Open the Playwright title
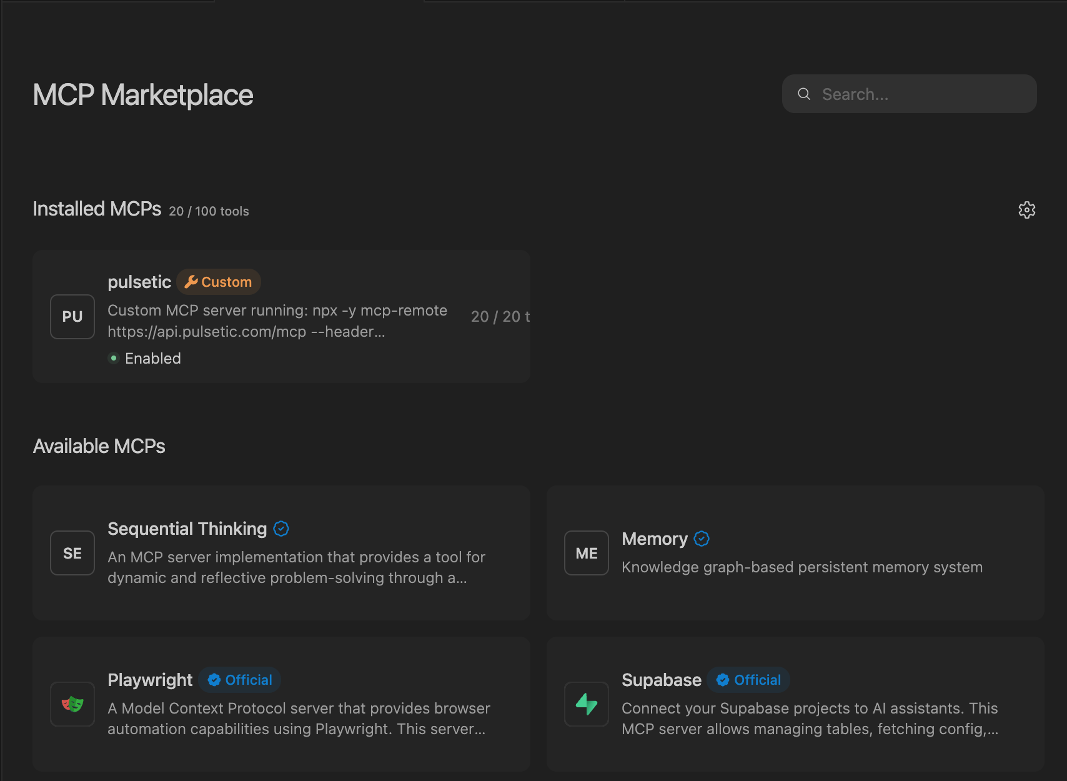The width and height of the screenshot is (1067, 781). coord(150,680)
